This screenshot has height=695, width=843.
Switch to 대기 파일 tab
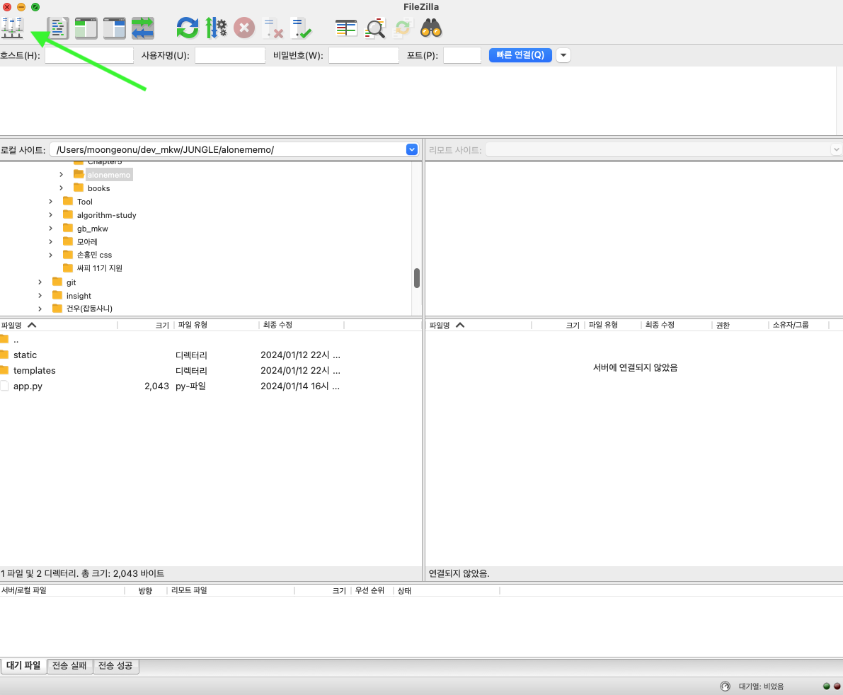coord(23,665)
